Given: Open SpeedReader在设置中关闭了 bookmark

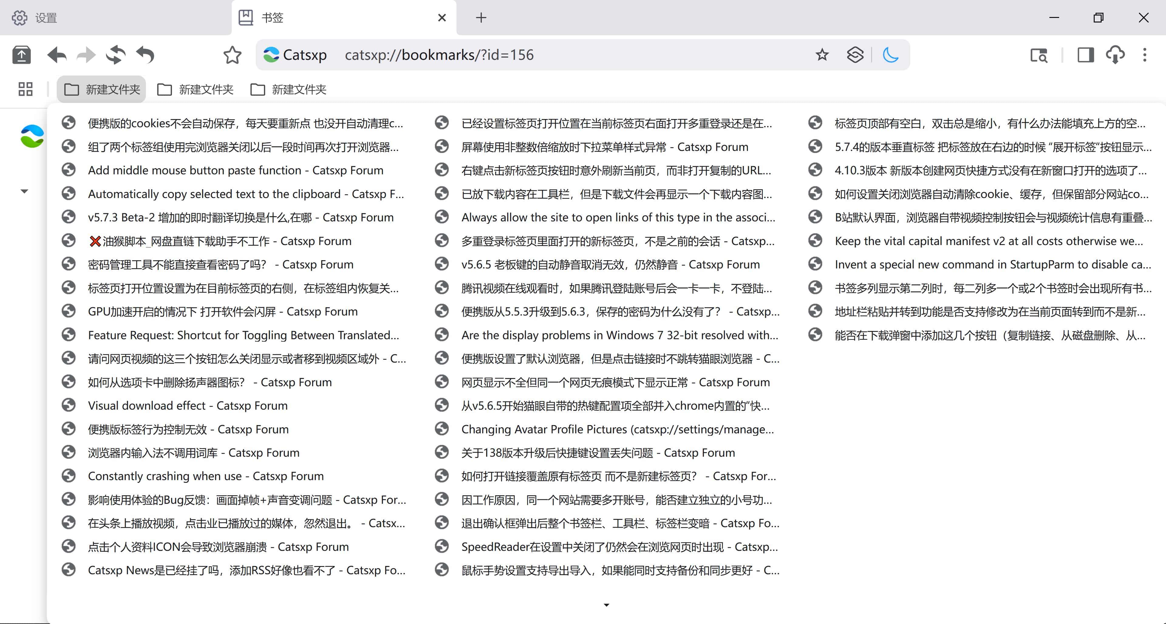Looking at the screenshot, I should click(607, 547).
